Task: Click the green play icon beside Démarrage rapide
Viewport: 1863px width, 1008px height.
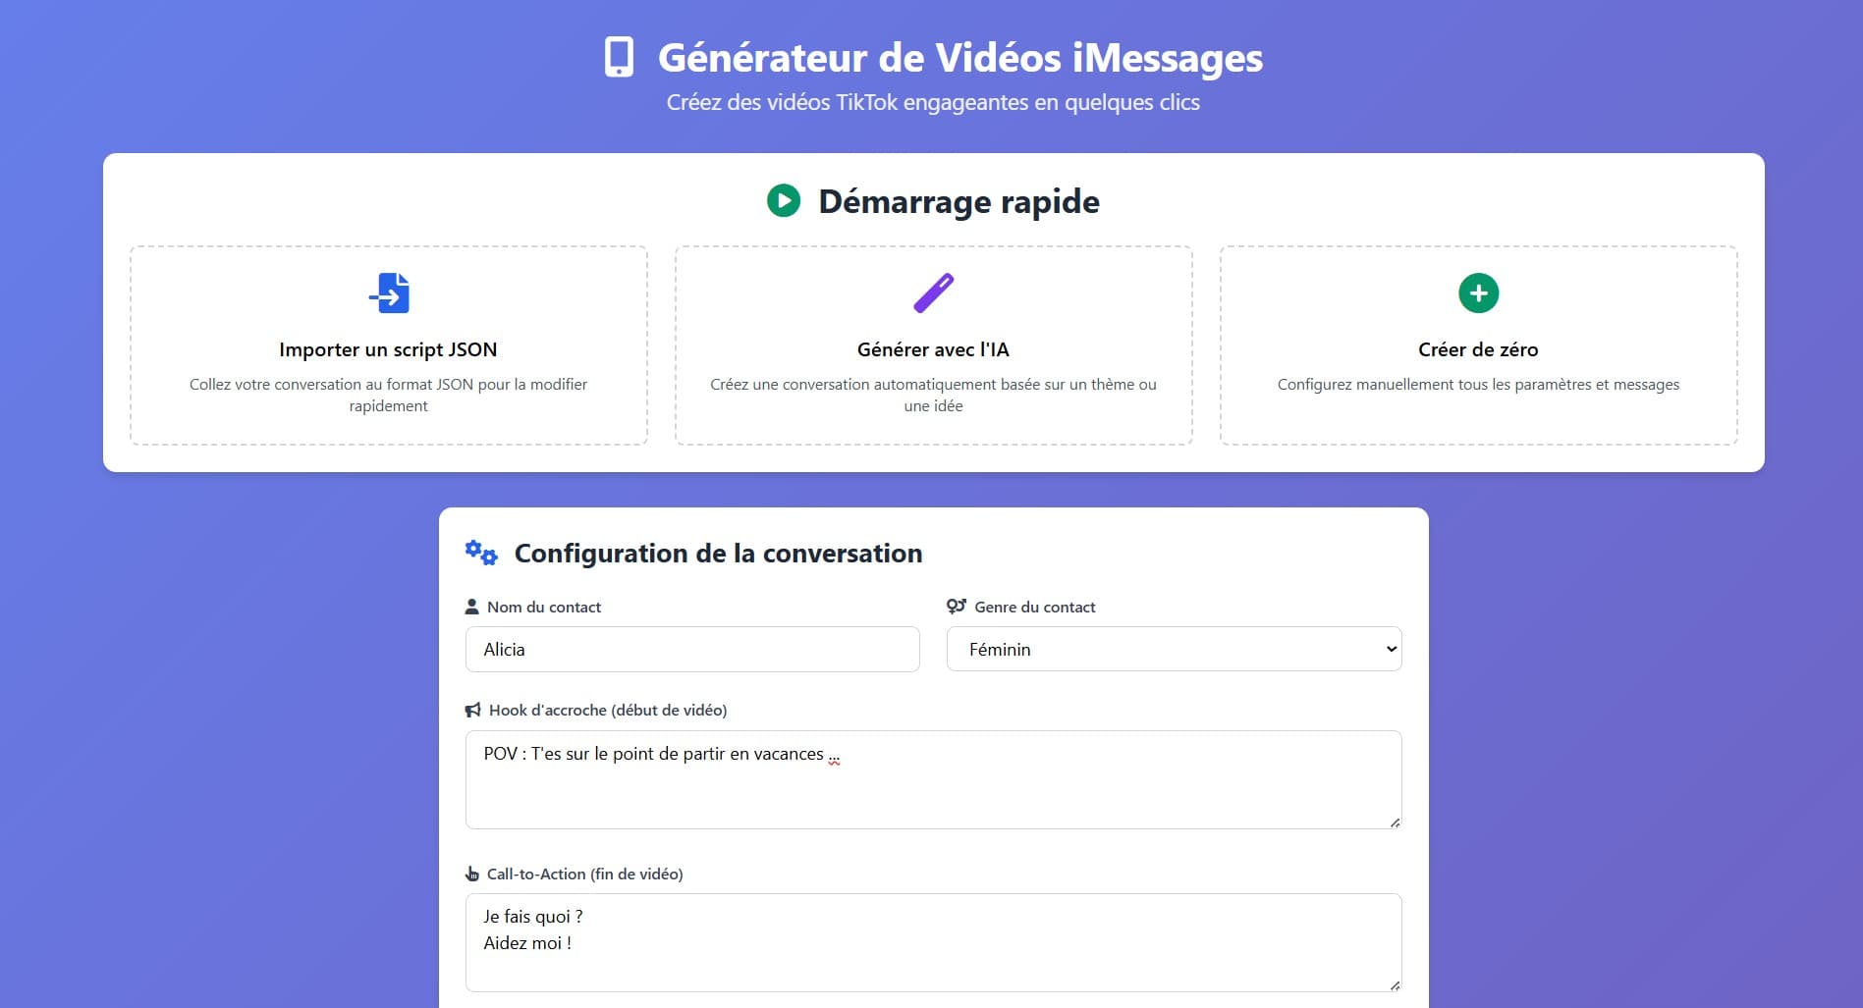Action: pos(784,200)
